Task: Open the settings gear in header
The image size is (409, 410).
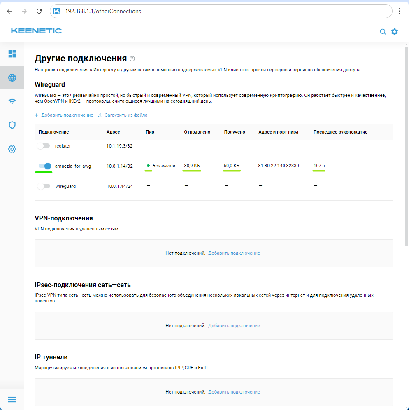Action: (395, 32)
